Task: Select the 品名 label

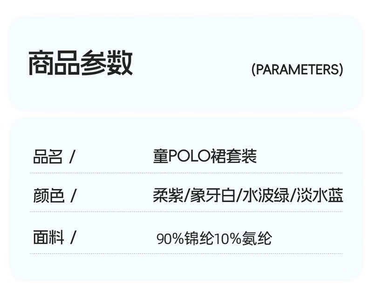Action: click(48, 156)
